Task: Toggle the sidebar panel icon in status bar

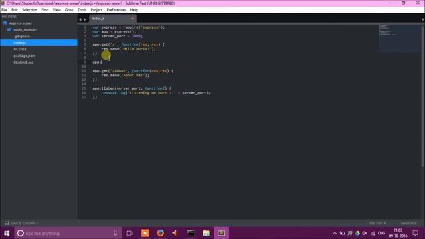Action: pos(7,223)
